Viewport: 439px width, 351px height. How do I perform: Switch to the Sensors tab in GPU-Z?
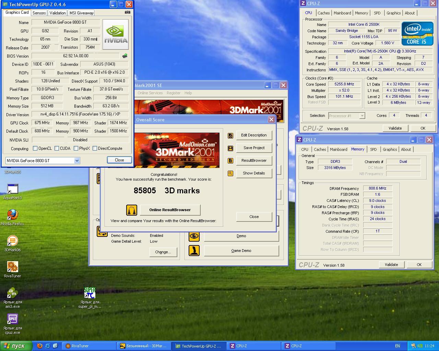[x=39, y=13]
